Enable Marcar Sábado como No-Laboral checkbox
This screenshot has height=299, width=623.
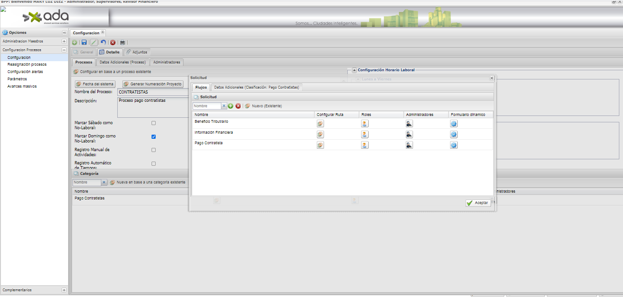153,123
